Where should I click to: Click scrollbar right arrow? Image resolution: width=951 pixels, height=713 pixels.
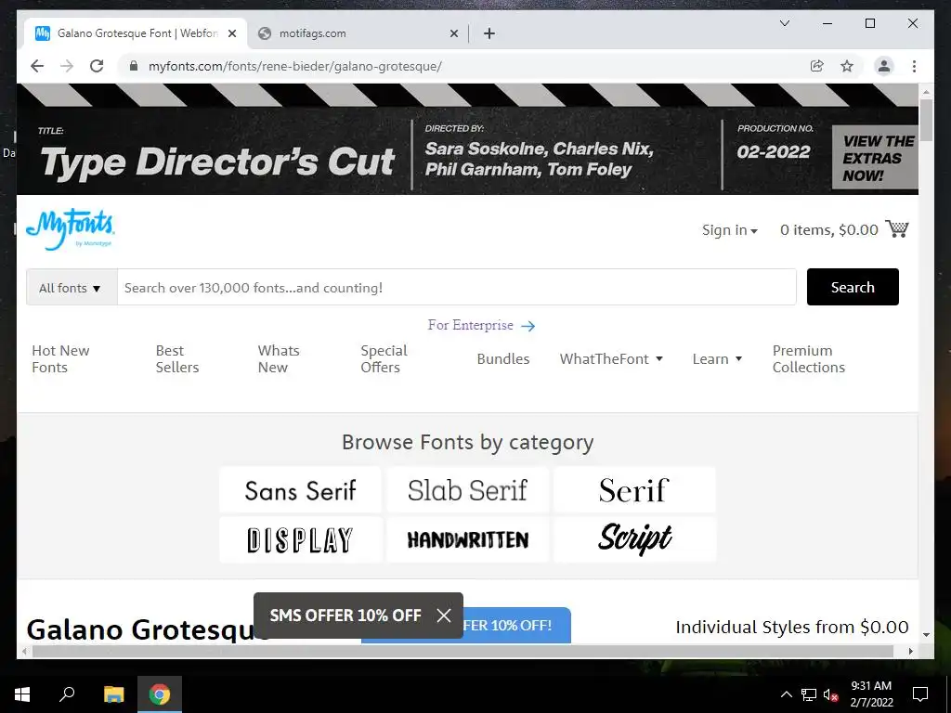point(910,651)
